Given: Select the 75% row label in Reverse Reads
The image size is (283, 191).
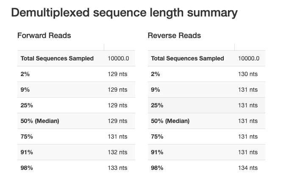Looking at the screenshot, I should point(157,136).
